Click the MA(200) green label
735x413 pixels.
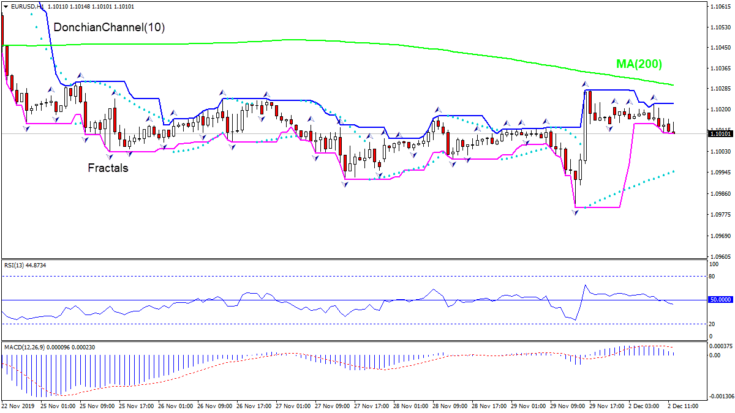pos(639,64)
